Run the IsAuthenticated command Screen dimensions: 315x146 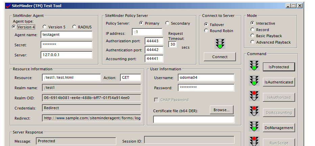coord(279,82)
